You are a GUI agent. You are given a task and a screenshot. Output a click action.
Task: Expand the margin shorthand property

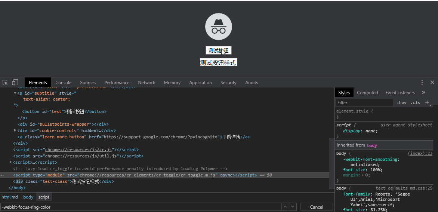363,175
